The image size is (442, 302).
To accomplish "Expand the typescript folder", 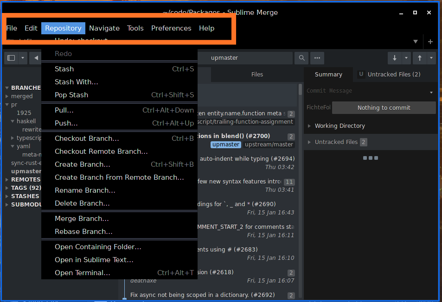I will point(13,138).
